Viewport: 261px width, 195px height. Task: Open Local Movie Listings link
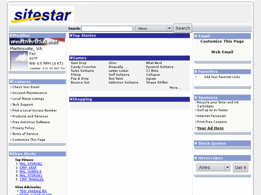(28, 99)
